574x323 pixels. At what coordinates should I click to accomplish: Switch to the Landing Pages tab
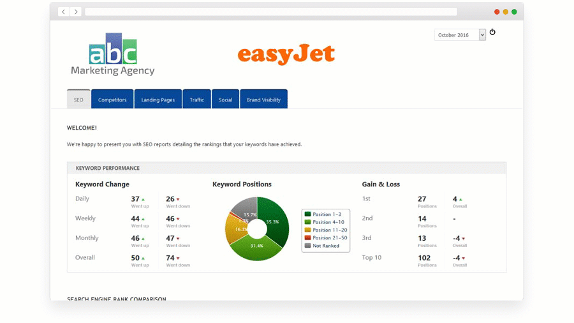pos(158,99)
